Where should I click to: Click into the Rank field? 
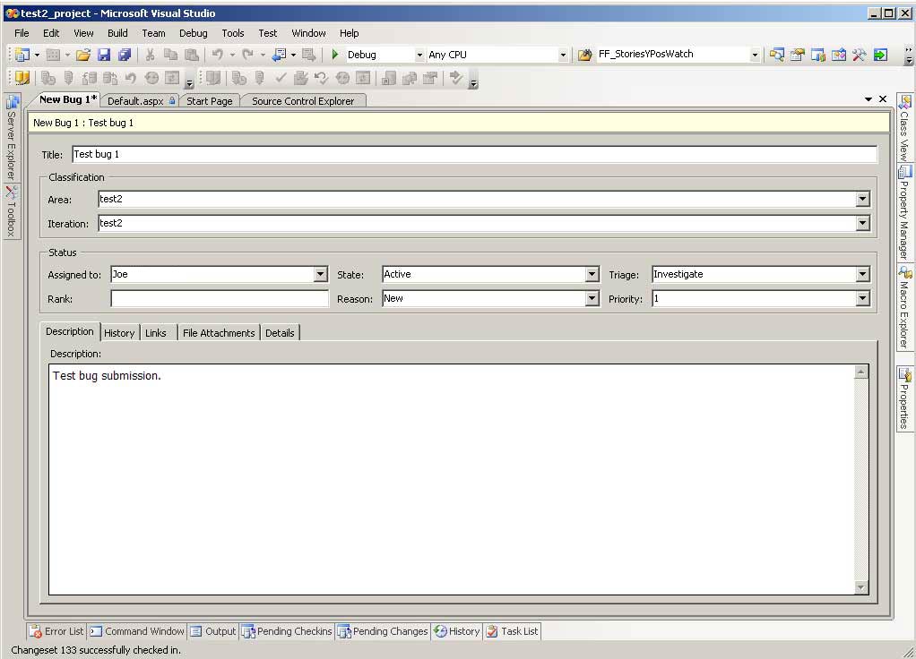coord(220,299)
